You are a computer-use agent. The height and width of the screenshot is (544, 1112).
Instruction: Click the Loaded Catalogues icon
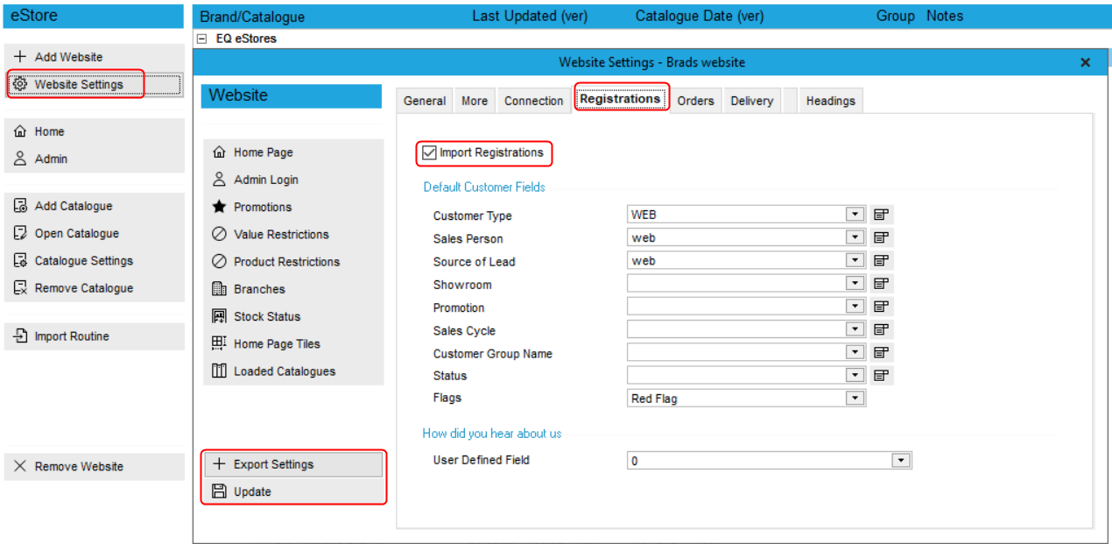coord(222,371)
